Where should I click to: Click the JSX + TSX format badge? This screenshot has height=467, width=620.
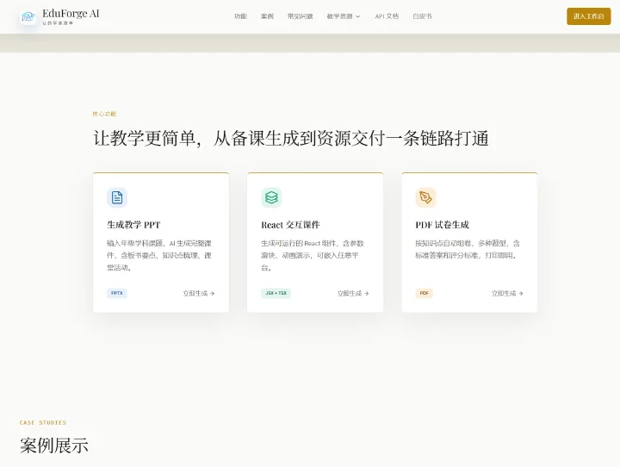276,293
